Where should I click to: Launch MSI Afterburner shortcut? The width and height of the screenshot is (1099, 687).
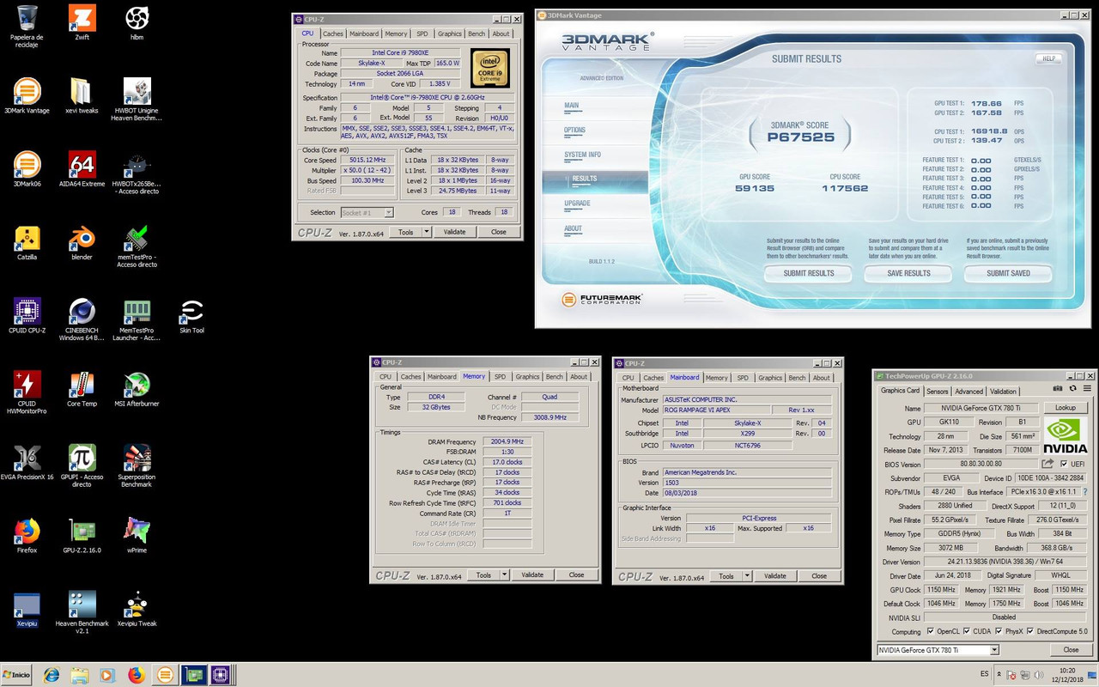click(x=137, y=389)
